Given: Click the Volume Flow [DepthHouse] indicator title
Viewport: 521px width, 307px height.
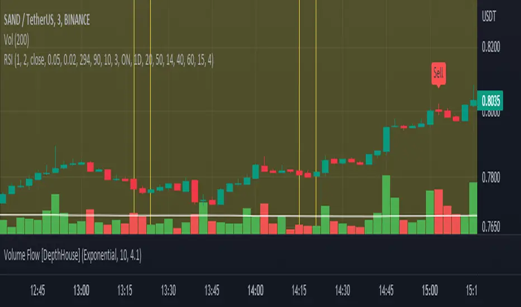Looking at the screenshot, I should coord(73,256).
